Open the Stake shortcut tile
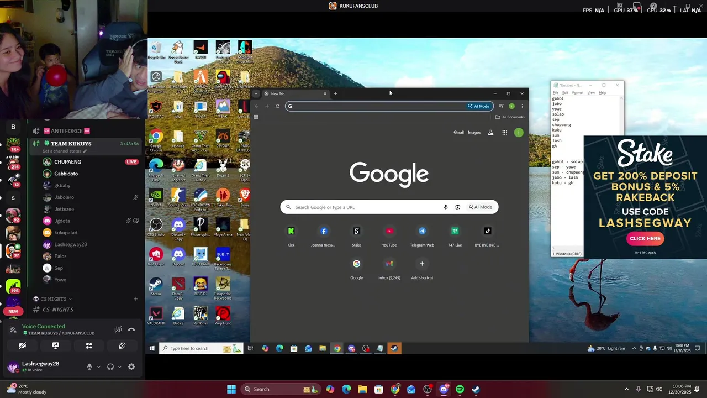Viewport: 707px width, 398px height. coord(356,235)
